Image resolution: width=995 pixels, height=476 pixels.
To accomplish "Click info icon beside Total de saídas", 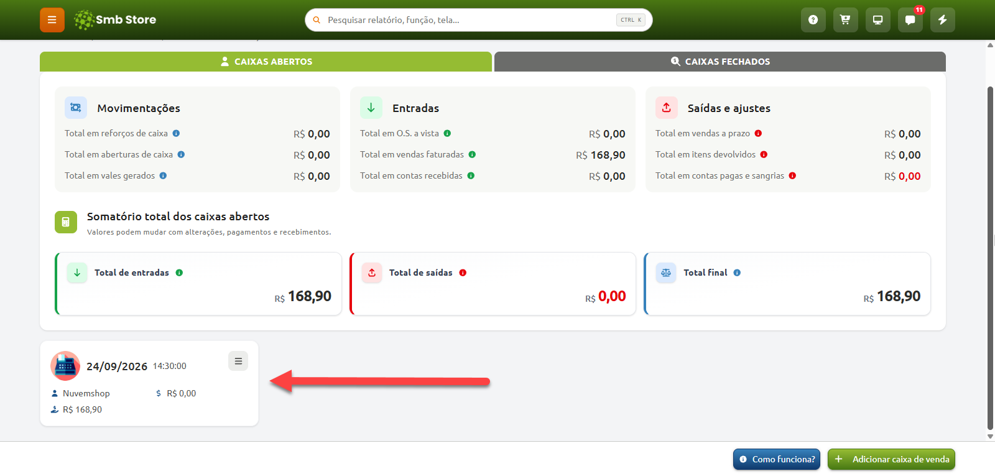I will pyautogui.click(x=463, y=273).
